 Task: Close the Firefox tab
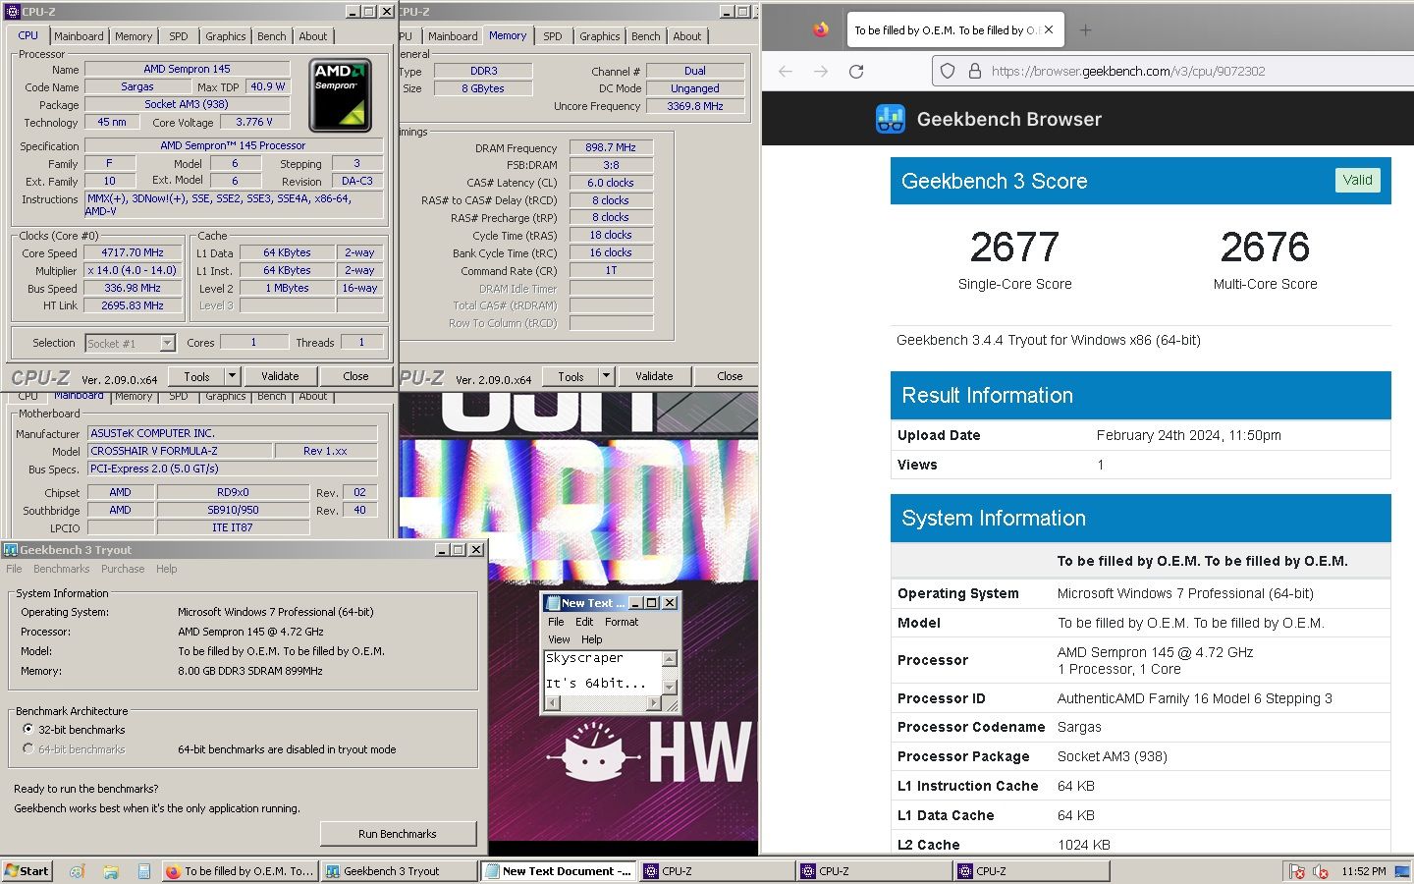(1049, 29)
